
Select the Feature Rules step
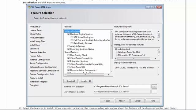pos(36,56)
